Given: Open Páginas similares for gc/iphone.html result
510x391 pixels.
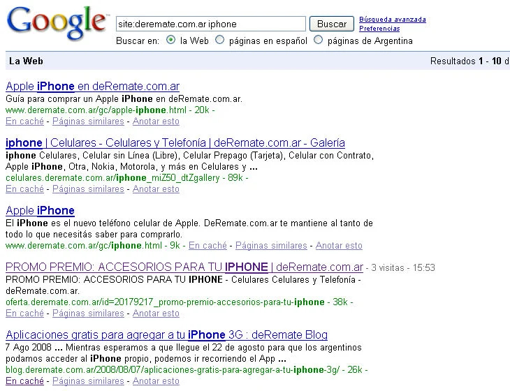Looking at the screenshot, I should coord(271,245).
